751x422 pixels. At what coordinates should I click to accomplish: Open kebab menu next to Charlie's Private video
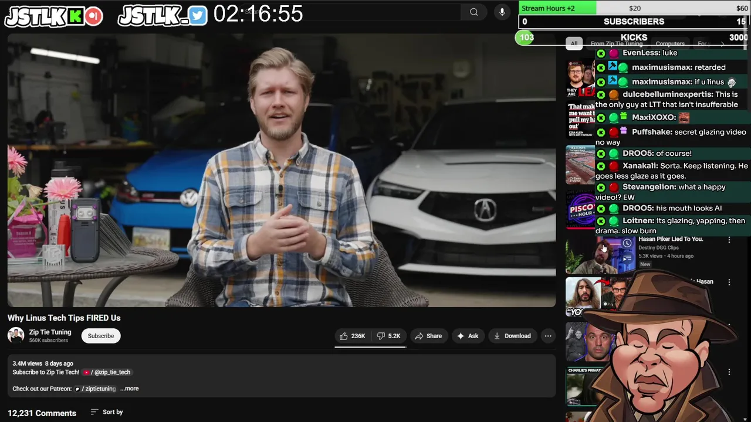729,372
